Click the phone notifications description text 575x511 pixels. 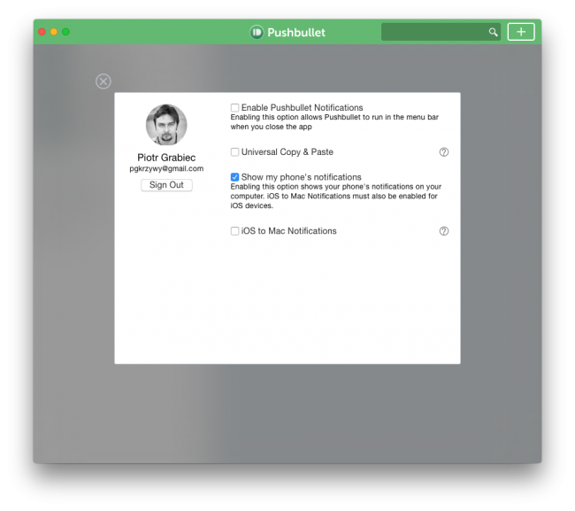(x=336, y=196)
